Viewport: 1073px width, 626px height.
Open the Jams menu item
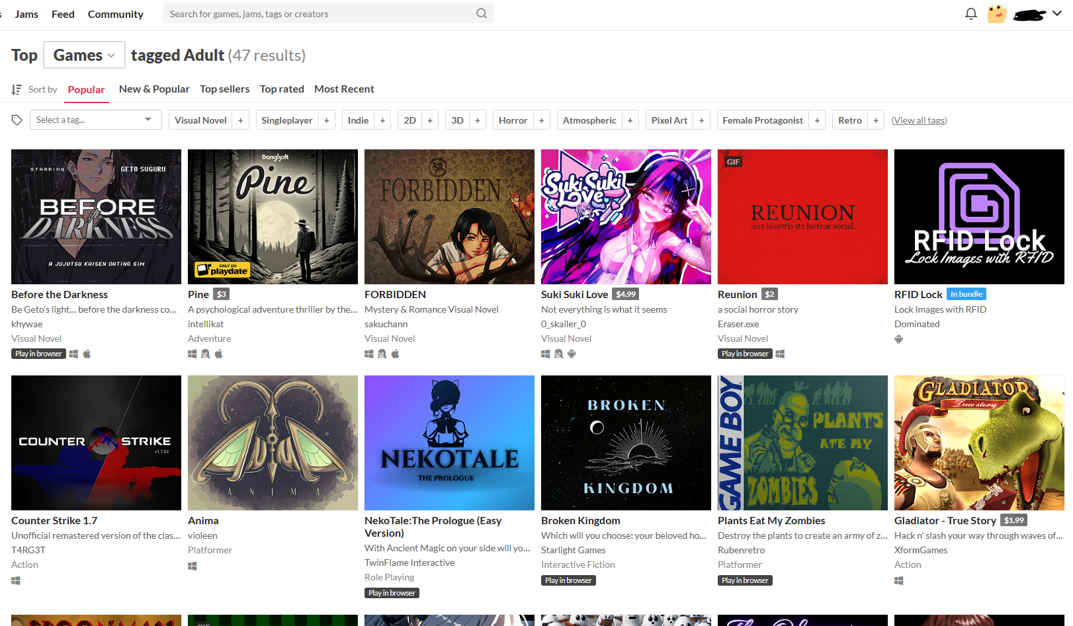click(26, 14)
